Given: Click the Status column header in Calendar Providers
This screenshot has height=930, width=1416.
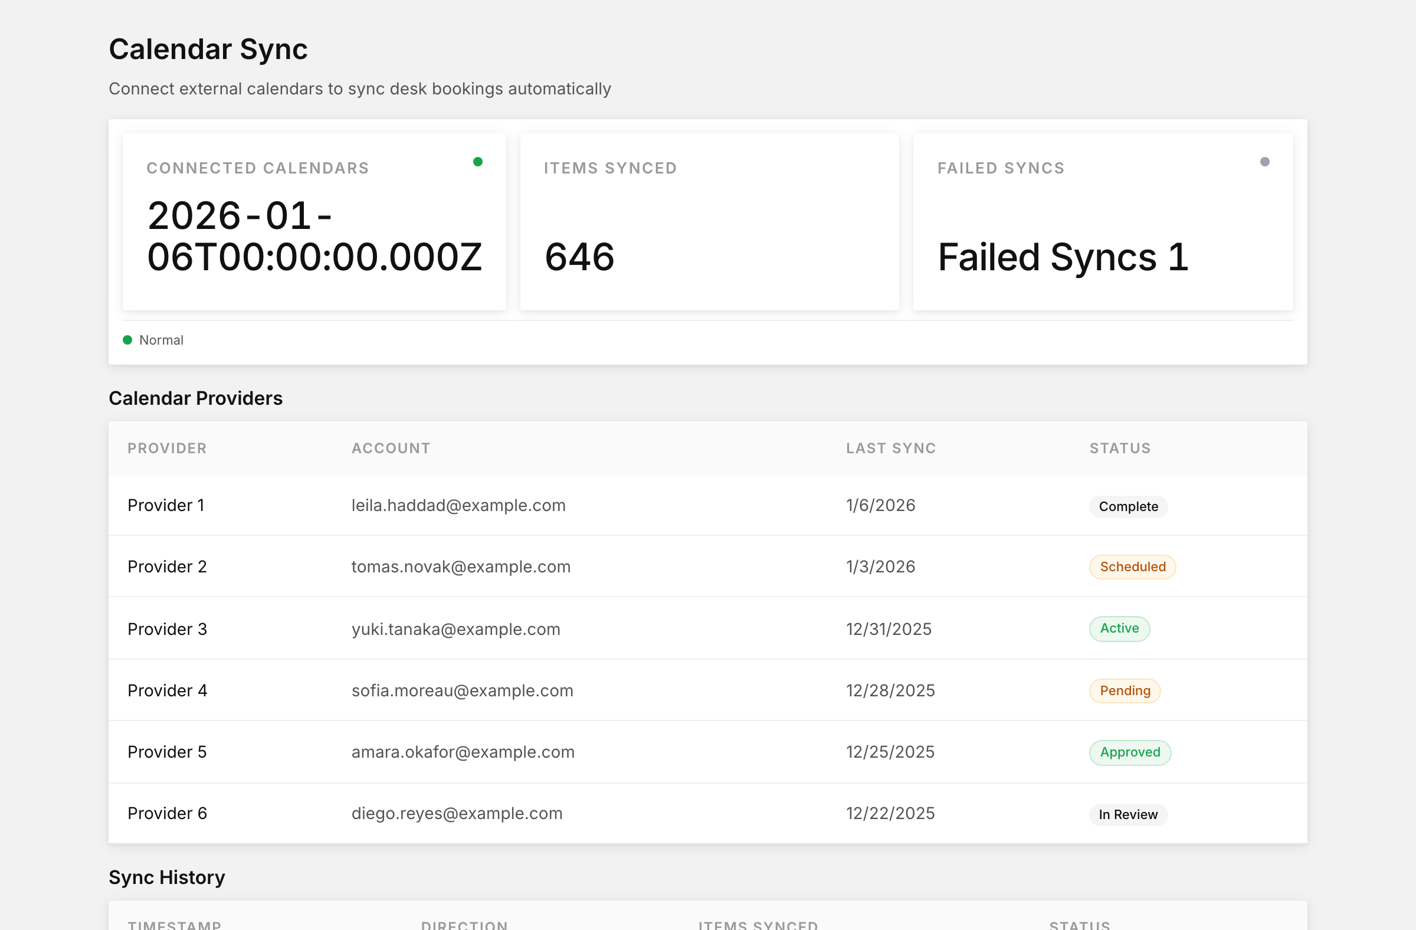Looking at the screenshot, I should click(1120, 448).
